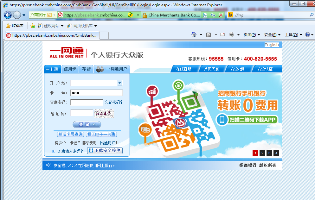Click the search magnifier icon

click(x=312, y=15)
